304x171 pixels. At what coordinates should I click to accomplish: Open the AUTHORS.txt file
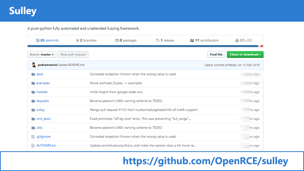pyautogui.click(x=46, y=146)
